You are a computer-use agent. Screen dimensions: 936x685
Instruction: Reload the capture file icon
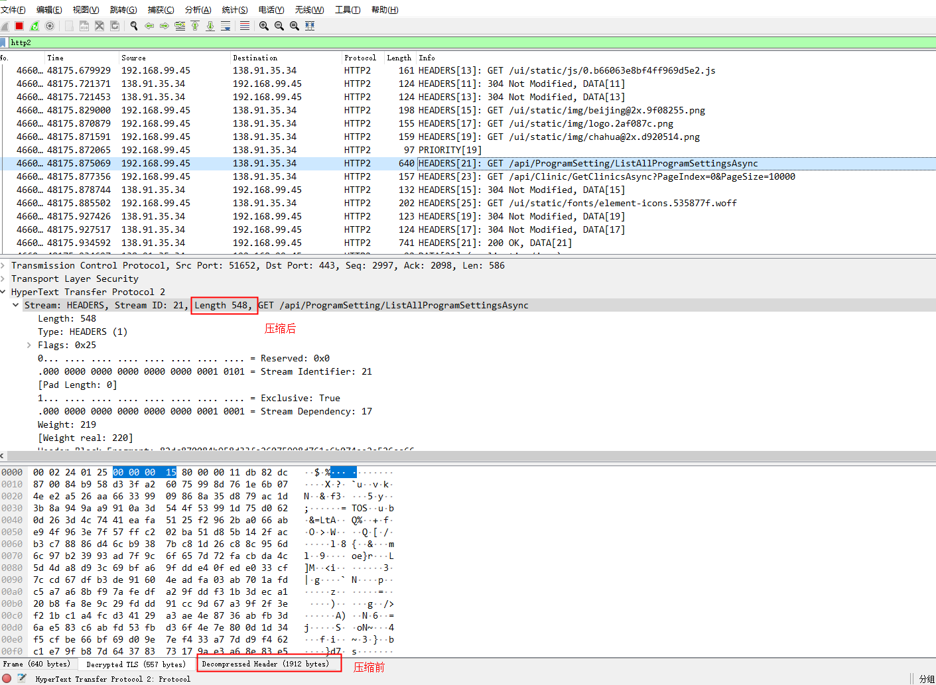click(115, 26)
